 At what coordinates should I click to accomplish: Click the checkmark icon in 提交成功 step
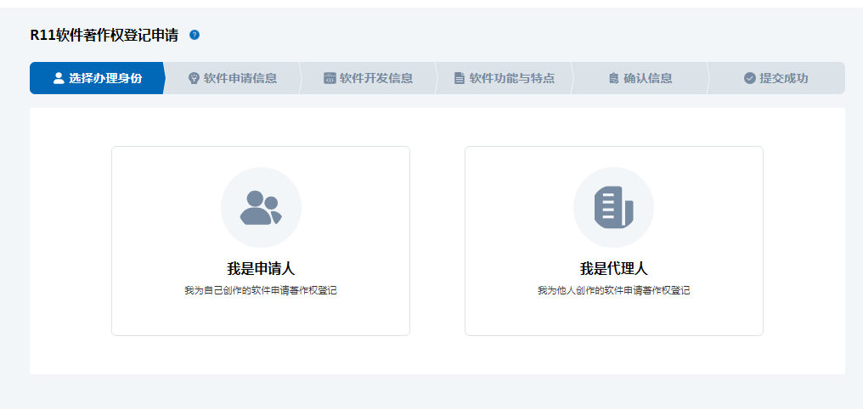pyautogui.click(x=750, y=78)
